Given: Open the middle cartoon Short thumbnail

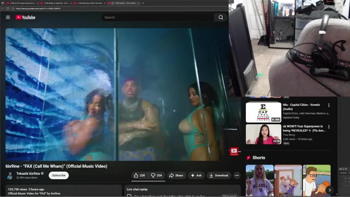Looking at the screenshot, I should 288,180.
